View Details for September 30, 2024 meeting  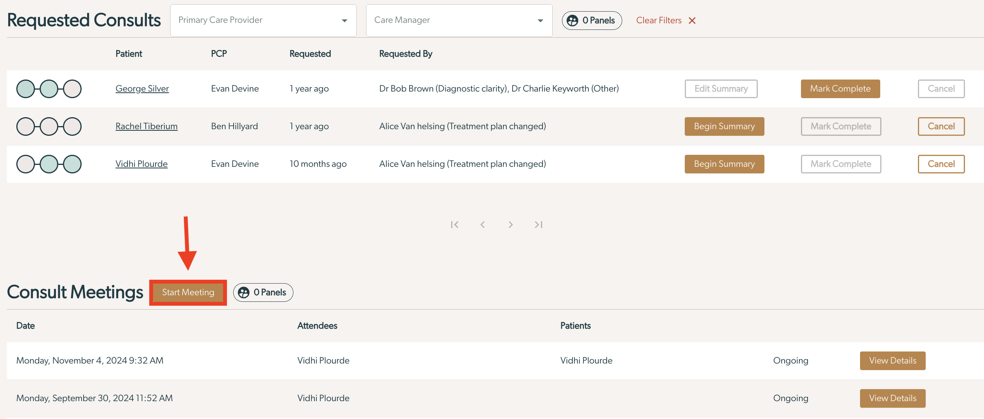coord(893,398)
